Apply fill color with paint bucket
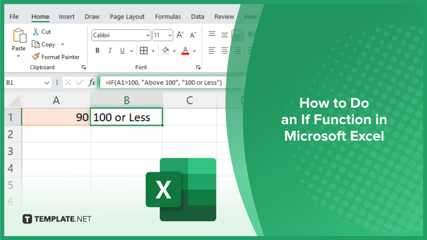This screenshot has width=427, height=240. point(165,50)
